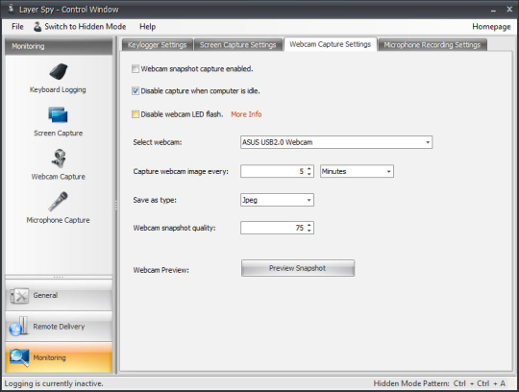Open Webcam Capture camera icon
The height and width of the screenshot is (392, 519).
pyautogui.click(x=59, y=159)
